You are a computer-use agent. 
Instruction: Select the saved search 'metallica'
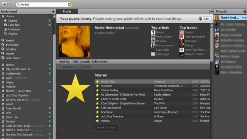pyautogui.click(x=11, y=49)
